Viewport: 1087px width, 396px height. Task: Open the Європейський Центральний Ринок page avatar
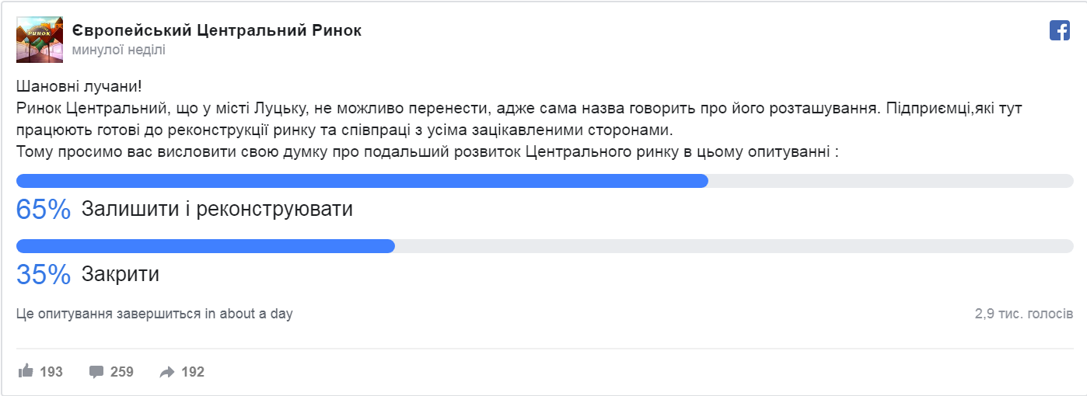(40, 39)
